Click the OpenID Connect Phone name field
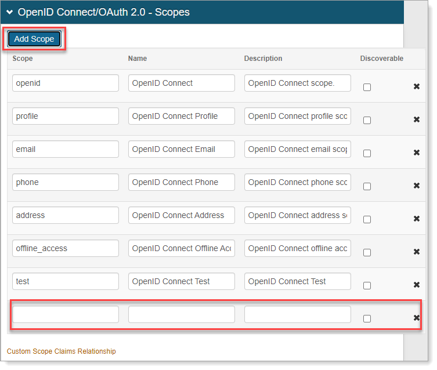The image size is (437, 370). (182, 182)
